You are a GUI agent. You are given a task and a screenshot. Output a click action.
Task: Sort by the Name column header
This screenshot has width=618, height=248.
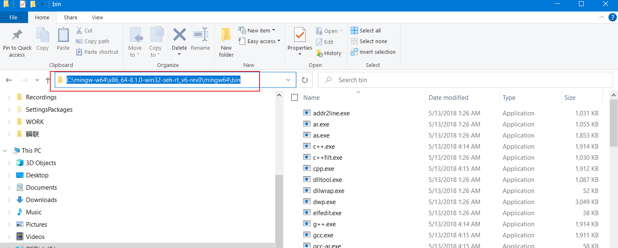pyautogui.click(x=311, y=97)
